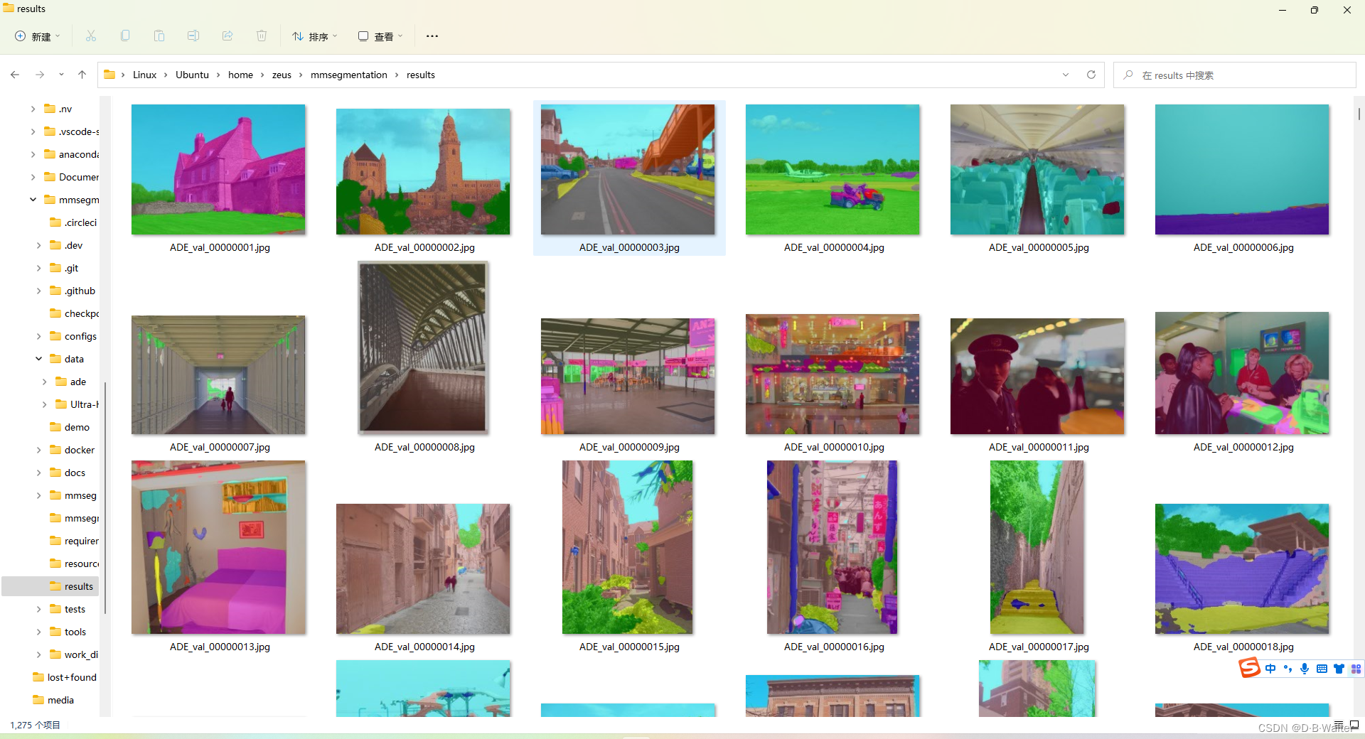Image resolution: width=1365 pixels, height=739 pixels.
Task: Select ADE_val_00000013.jpg bedroom thumbnail
Action: point(218,547)
